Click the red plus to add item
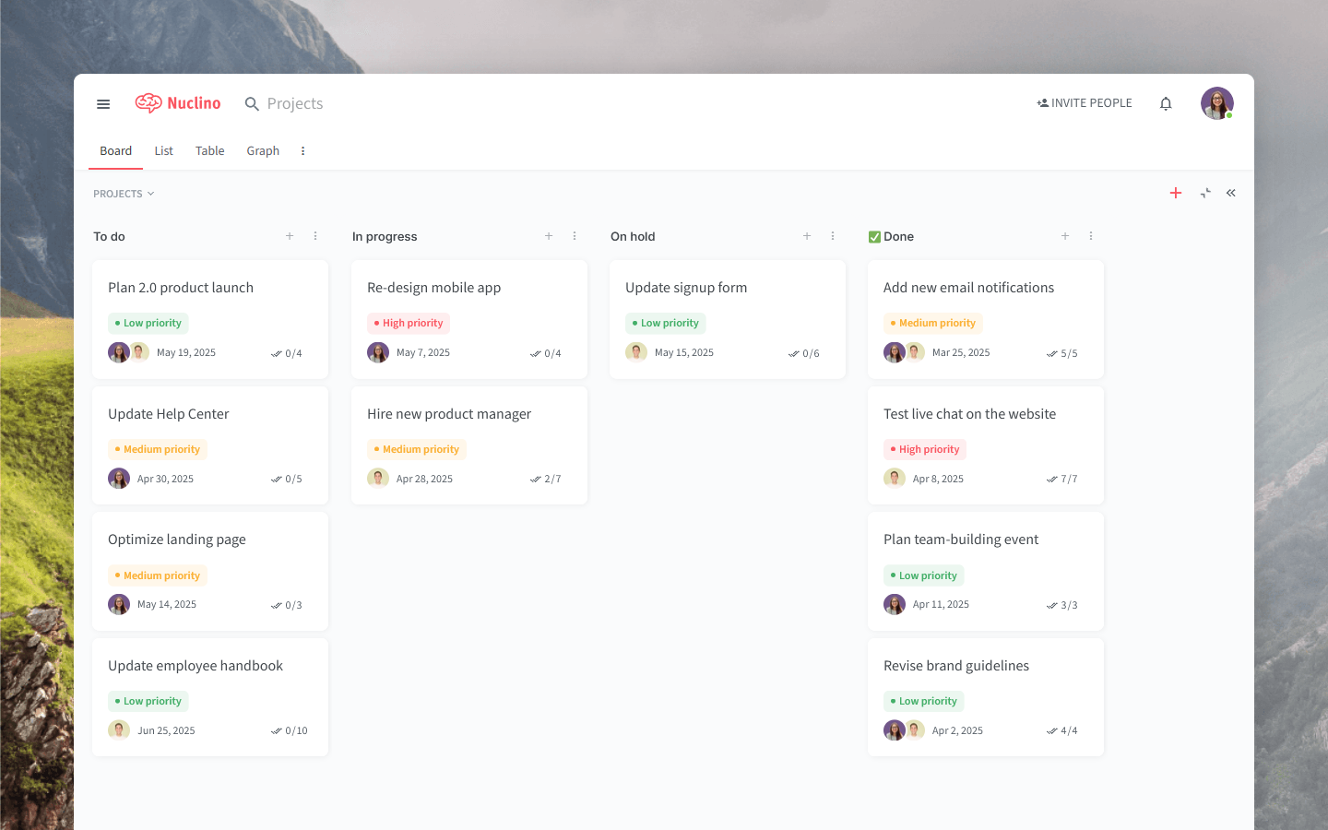The image size is (1328, 830). click(x=1176, y=193)
